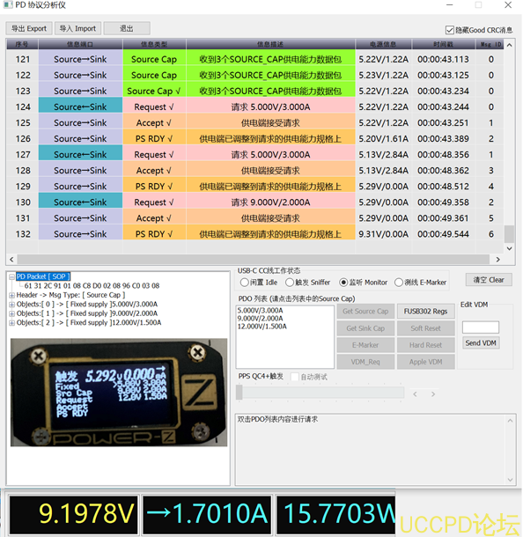Click the PPS QC4+ voltage slider handle
The image size is (523, 537).
(x=239, y=393)
